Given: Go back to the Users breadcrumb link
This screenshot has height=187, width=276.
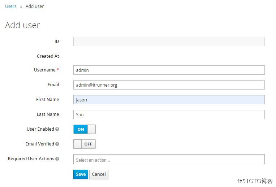Looking at the screenshot, I should [11, 6].
